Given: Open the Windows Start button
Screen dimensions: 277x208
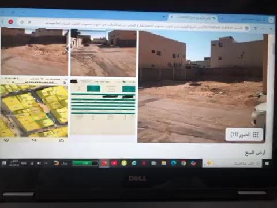Looking at the screenshot, I should point(267,164).
